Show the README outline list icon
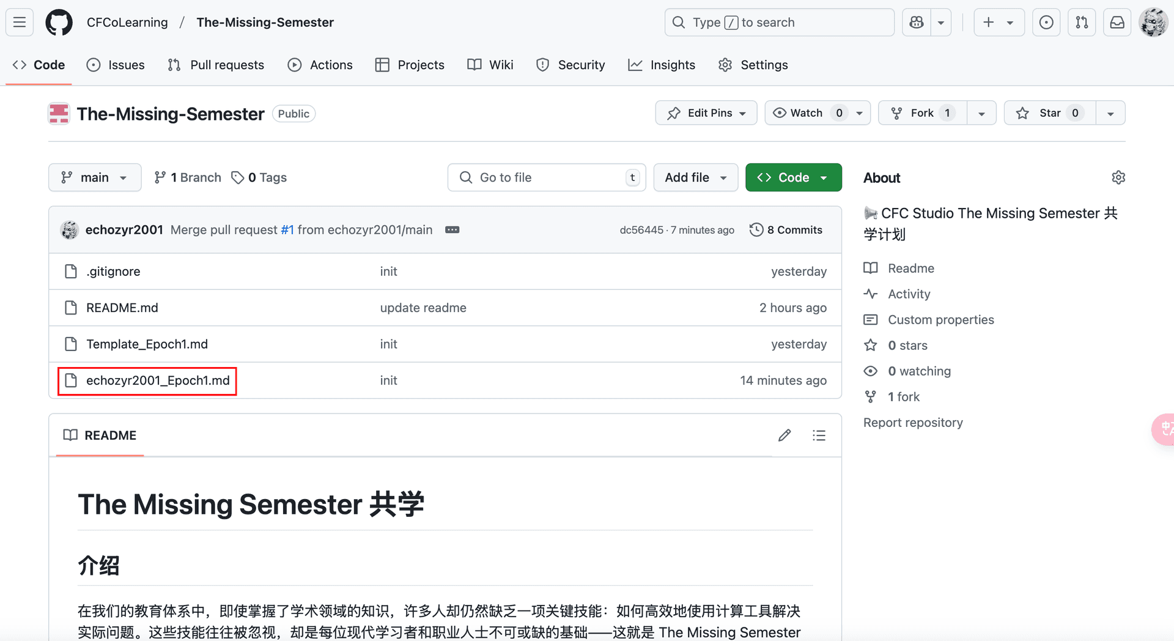1174x641 pixels. tap(819, 435)
